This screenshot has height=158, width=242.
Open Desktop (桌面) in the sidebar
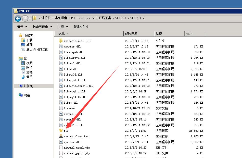click(x=29, y=45)
